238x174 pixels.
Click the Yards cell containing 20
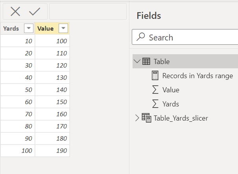point(18,53)
